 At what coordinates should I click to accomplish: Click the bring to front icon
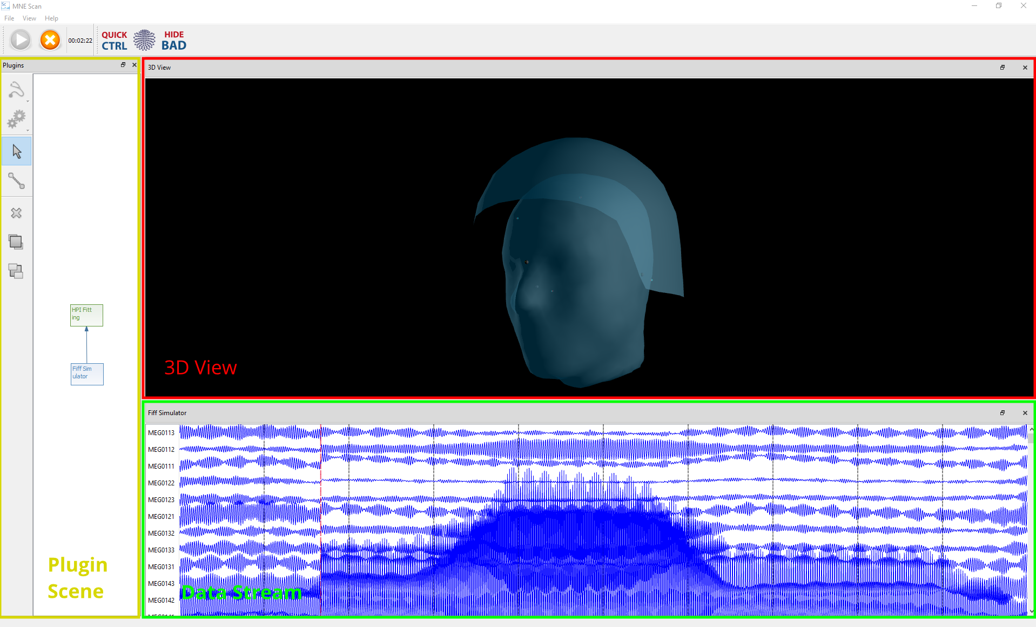click(16, 242)
